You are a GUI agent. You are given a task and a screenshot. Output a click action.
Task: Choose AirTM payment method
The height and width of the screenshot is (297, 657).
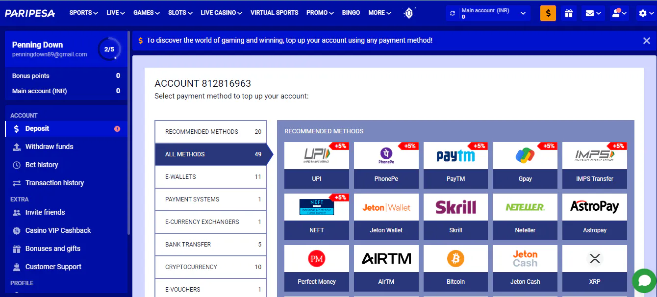386,268
